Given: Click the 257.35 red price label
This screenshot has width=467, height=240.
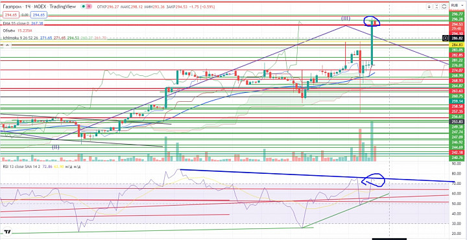Looking at the screenshot, I should pyautogui.click(x=457, y=111).
